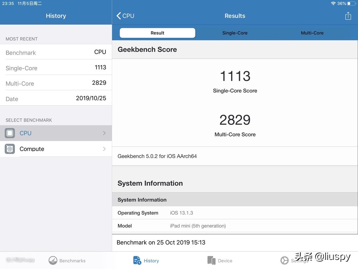Tap the Wi-Fi icon in status bar
Viewport: 358px width, 269px height.
(333, 3)
